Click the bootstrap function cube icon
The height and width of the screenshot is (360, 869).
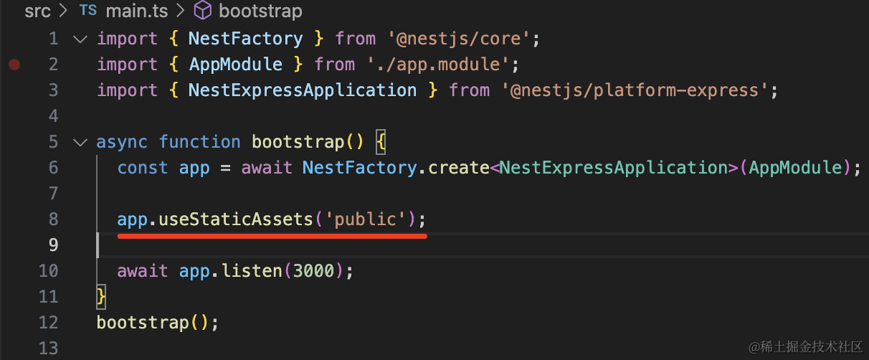pos(203,11)
